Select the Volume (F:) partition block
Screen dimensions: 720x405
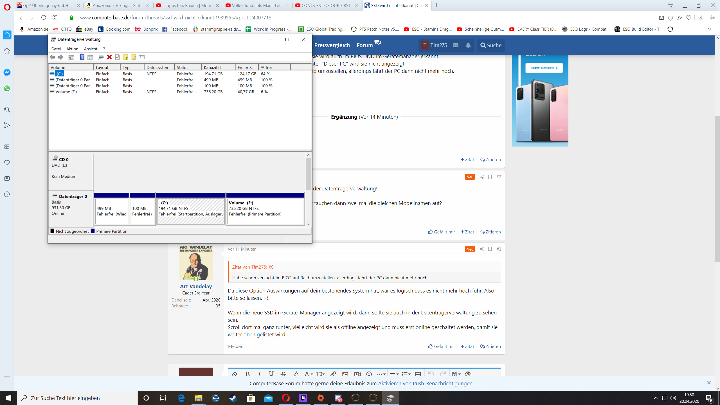coord(265,211)
